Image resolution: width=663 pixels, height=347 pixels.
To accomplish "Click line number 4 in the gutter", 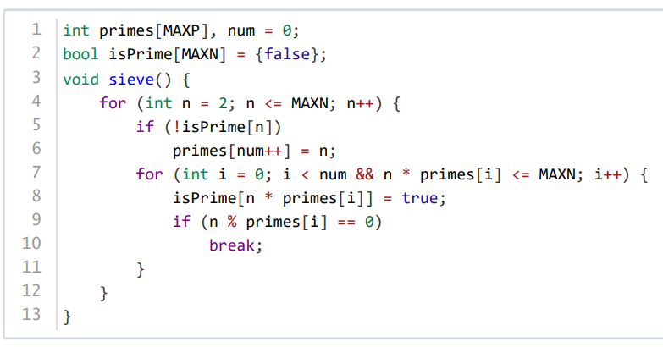I will tap(36, 101).
